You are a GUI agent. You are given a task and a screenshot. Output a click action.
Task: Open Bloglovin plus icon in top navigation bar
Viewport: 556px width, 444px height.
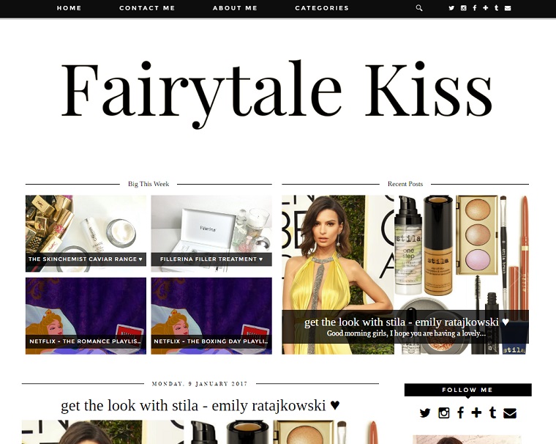[x=486, y=8]
